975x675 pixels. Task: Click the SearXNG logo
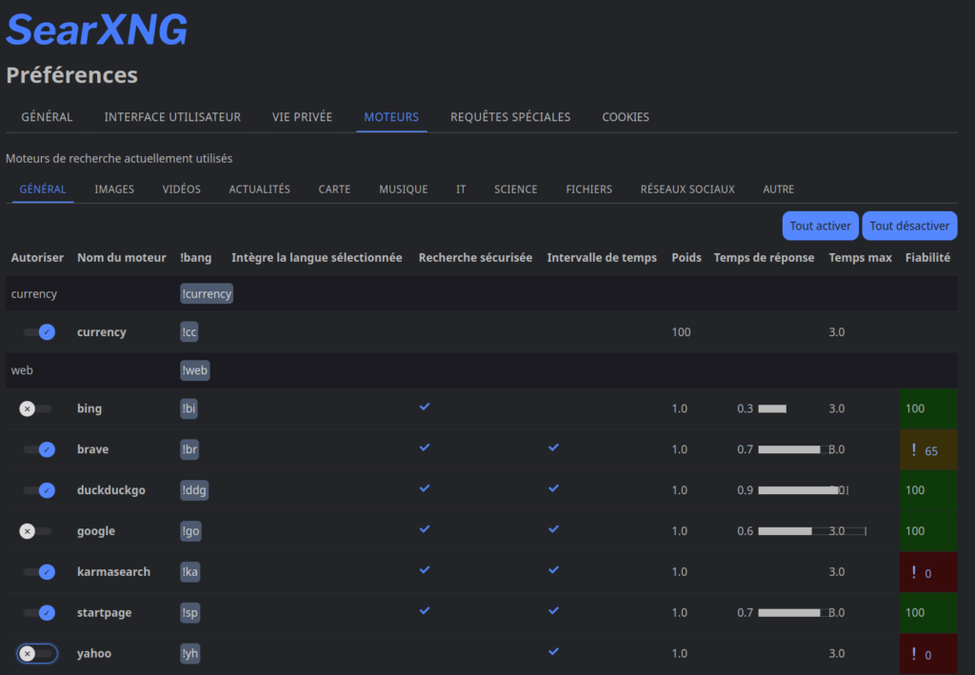(x=96, y=30)
